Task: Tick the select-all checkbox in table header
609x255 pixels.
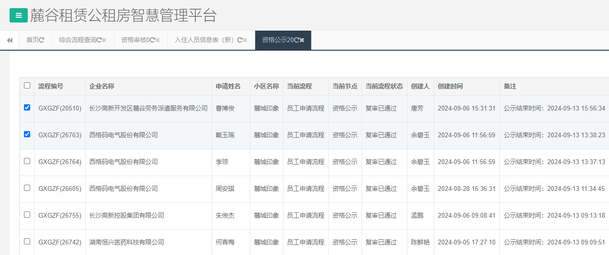Action: pyautogui.click(x=27, y=86)
